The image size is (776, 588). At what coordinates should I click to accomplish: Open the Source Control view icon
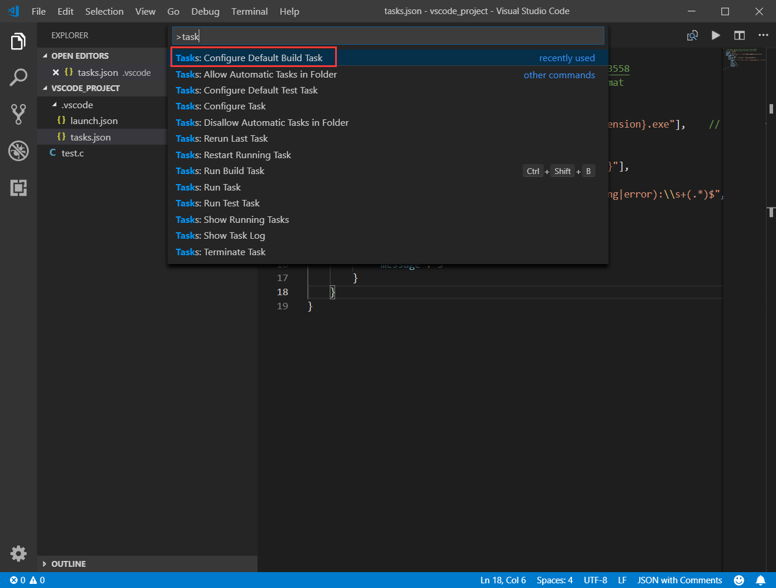(x=18, y=114)
